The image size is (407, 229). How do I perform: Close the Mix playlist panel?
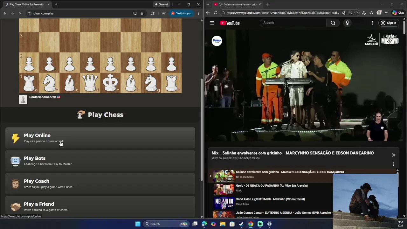[x=394, y=155]
